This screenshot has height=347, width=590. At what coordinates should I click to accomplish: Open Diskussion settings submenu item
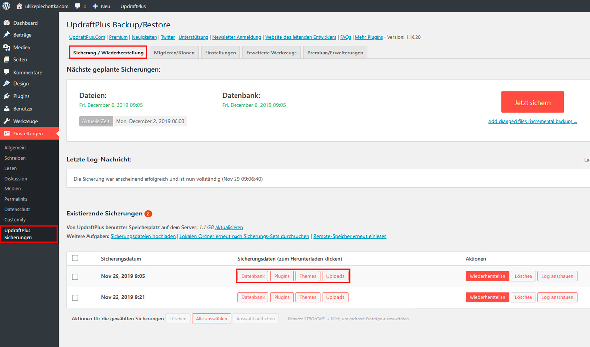(16, 179)
